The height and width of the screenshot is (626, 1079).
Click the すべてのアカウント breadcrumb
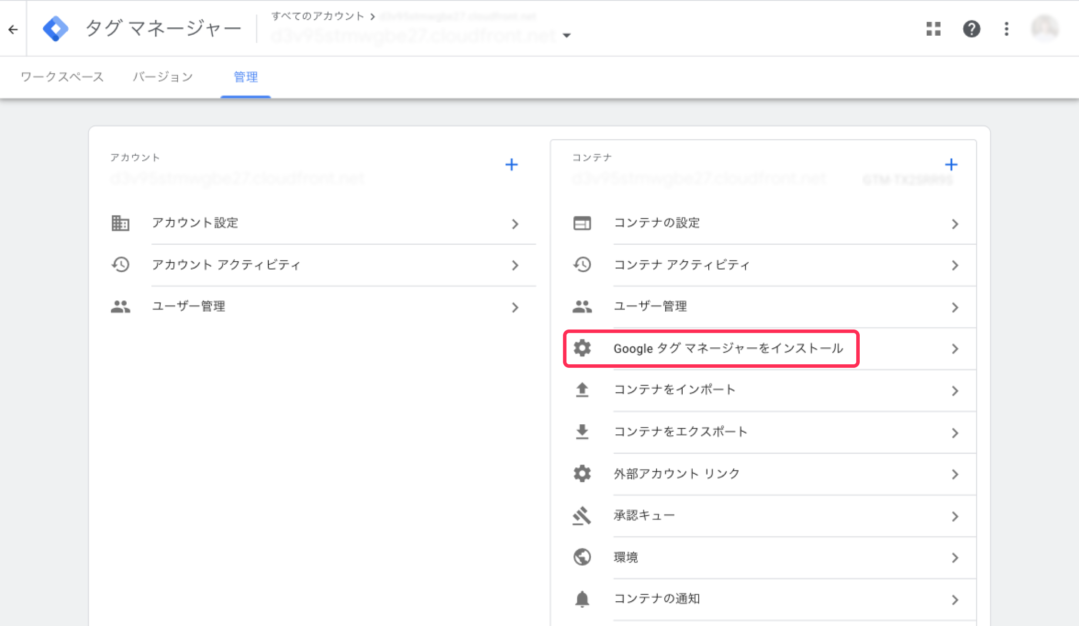318,16
